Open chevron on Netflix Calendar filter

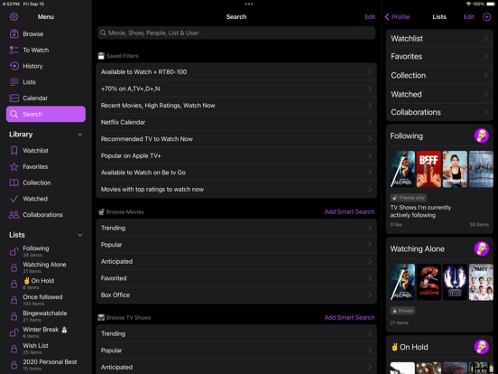coord(370,122)
